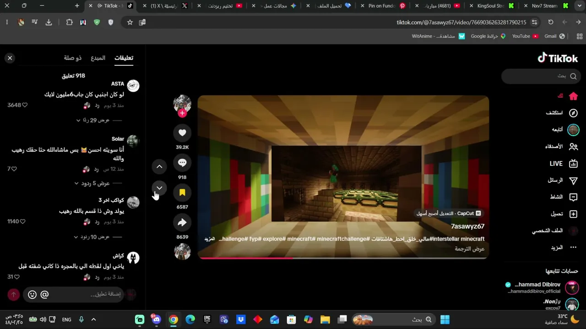Open Discord from the Windows taskbar
586x329 pixels.
157,319
